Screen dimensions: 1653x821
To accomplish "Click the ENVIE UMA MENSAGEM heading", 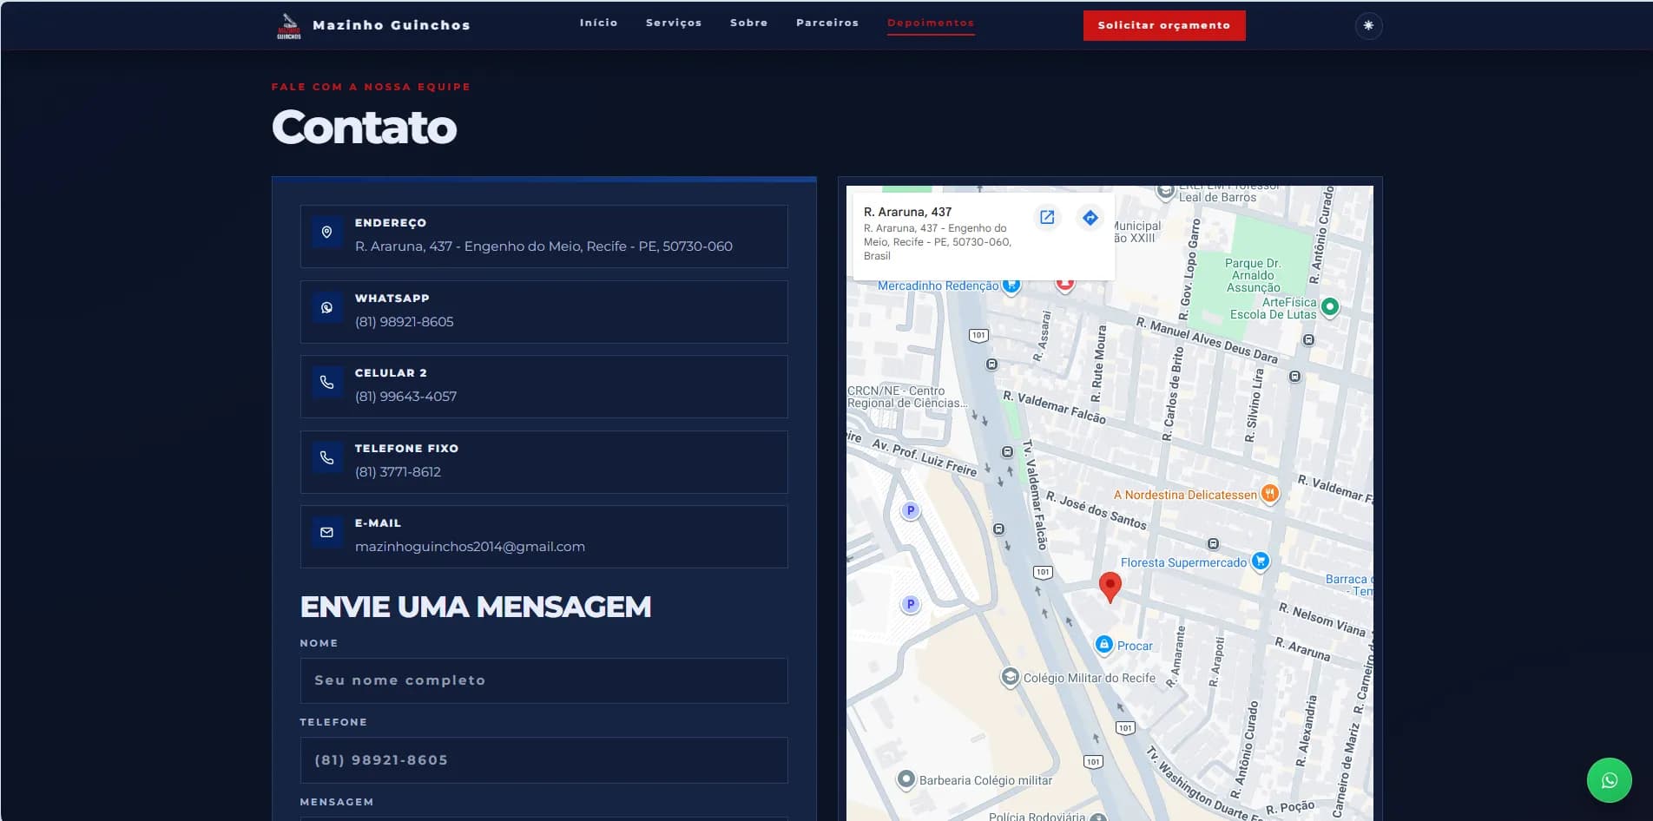I will (476, 607).
